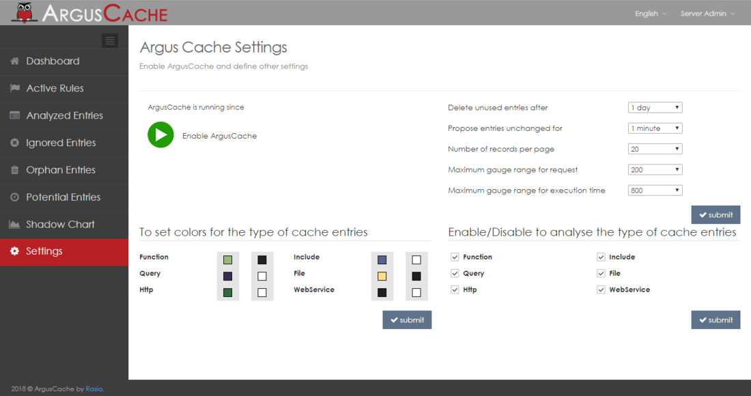Screen dimensions: 751x396
Task: Open Maximum gauge range for request dropdown
Action: click(655, 169)
